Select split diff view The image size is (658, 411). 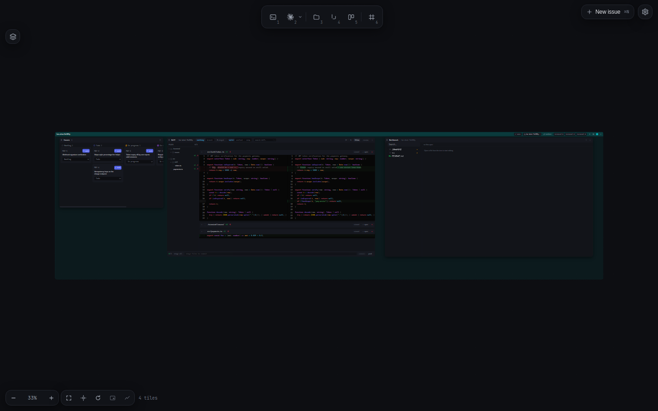click(231, 140)
